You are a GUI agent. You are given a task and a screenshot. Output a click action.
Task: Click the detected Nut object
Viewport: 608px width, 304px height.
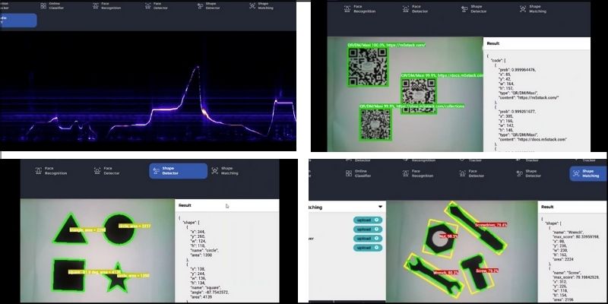439,239
